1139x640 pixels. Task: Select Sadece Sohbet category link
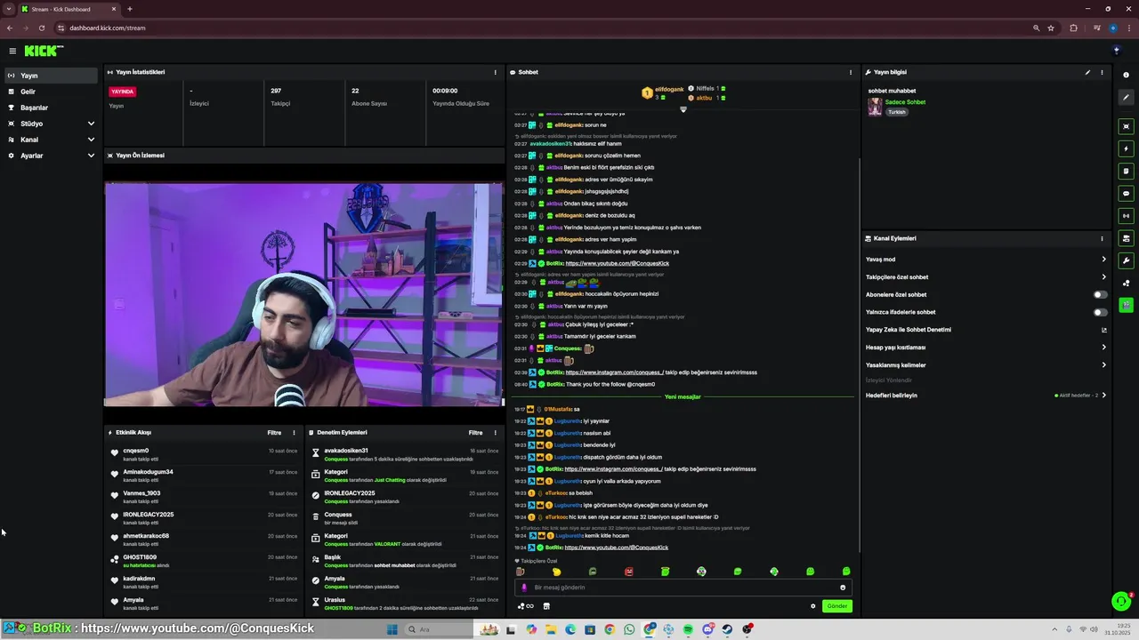tap(905, 102)
